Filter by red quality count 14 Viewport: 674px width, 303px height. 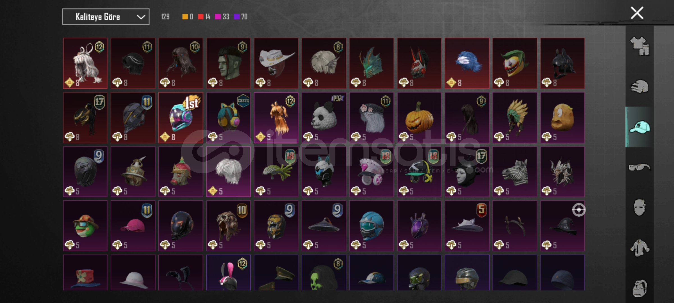(x=204, y=17)
